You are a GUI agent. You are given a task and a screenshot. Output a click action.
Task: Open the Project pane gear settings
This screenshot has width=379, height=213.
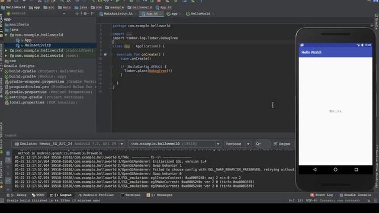coord(85,14)
